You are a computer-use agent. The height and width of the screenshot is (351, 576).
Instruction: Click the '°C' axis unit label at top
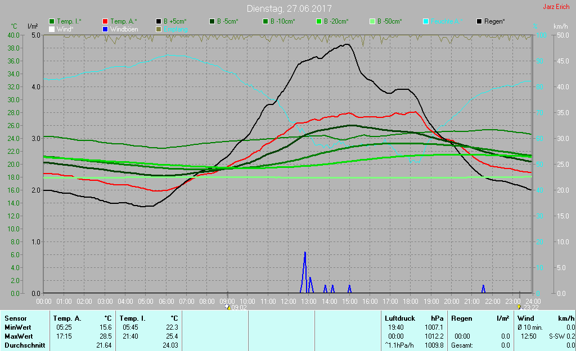tap(13, 26)
